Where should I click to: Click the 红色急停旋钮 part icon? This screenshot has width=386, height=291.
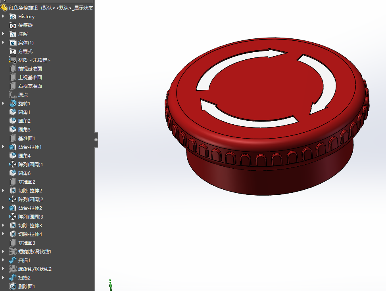4,8
